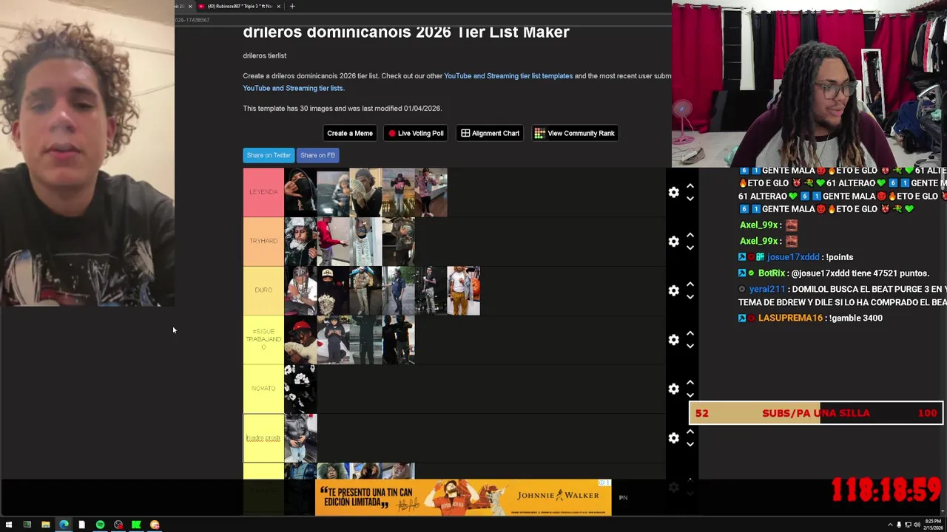Image resolution: width=947 pixels, height=532 pixels.
Task: Open the network icon in system tray
Action: pyautogui.click(x=908, y=525)
